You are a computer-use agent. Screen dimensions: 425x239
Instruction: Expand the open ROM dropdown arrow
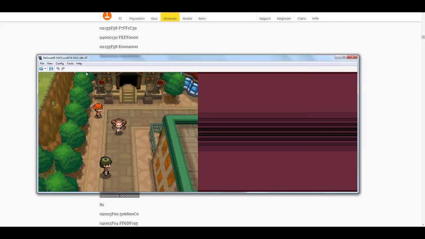click(x=45, y=69)
